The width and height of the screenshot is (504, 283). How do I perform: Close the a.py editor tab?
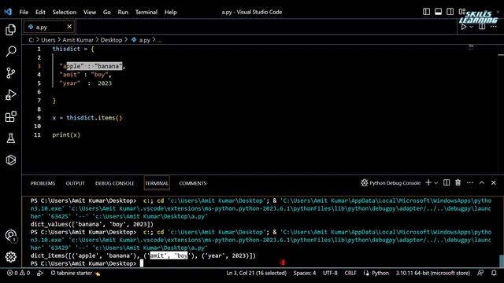tap(69, 27)
